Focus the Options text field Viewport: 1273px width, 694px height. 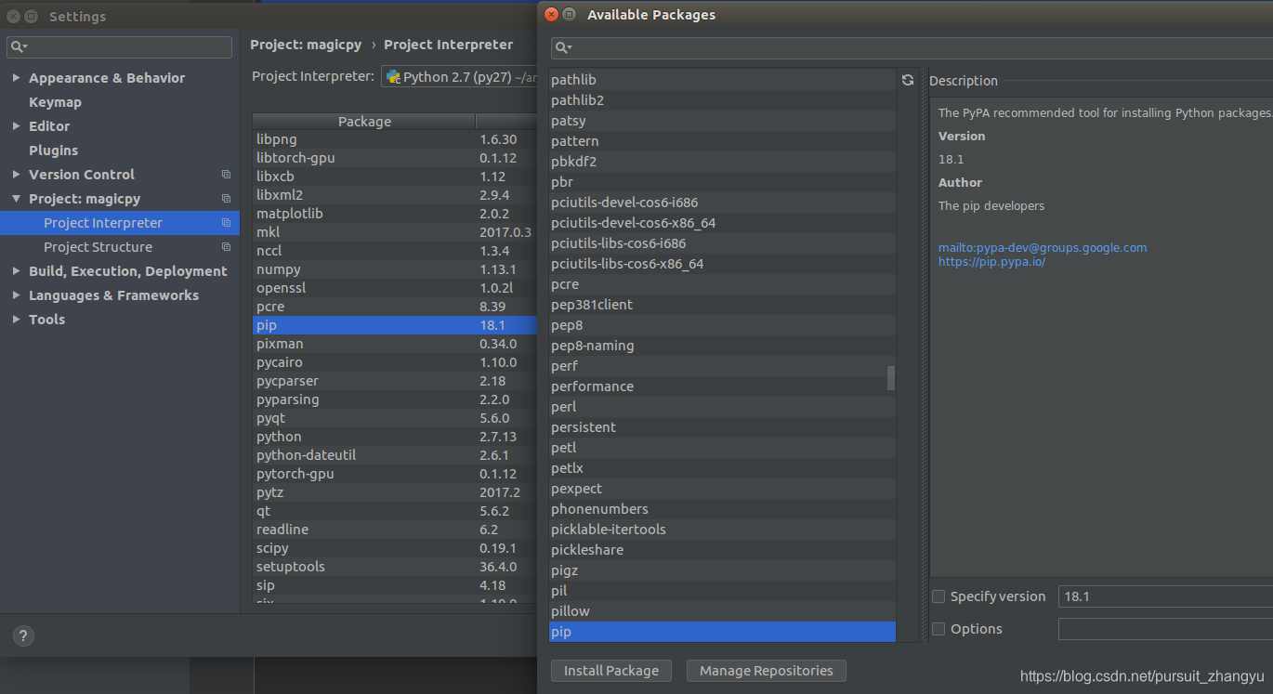pos(1165,629)
